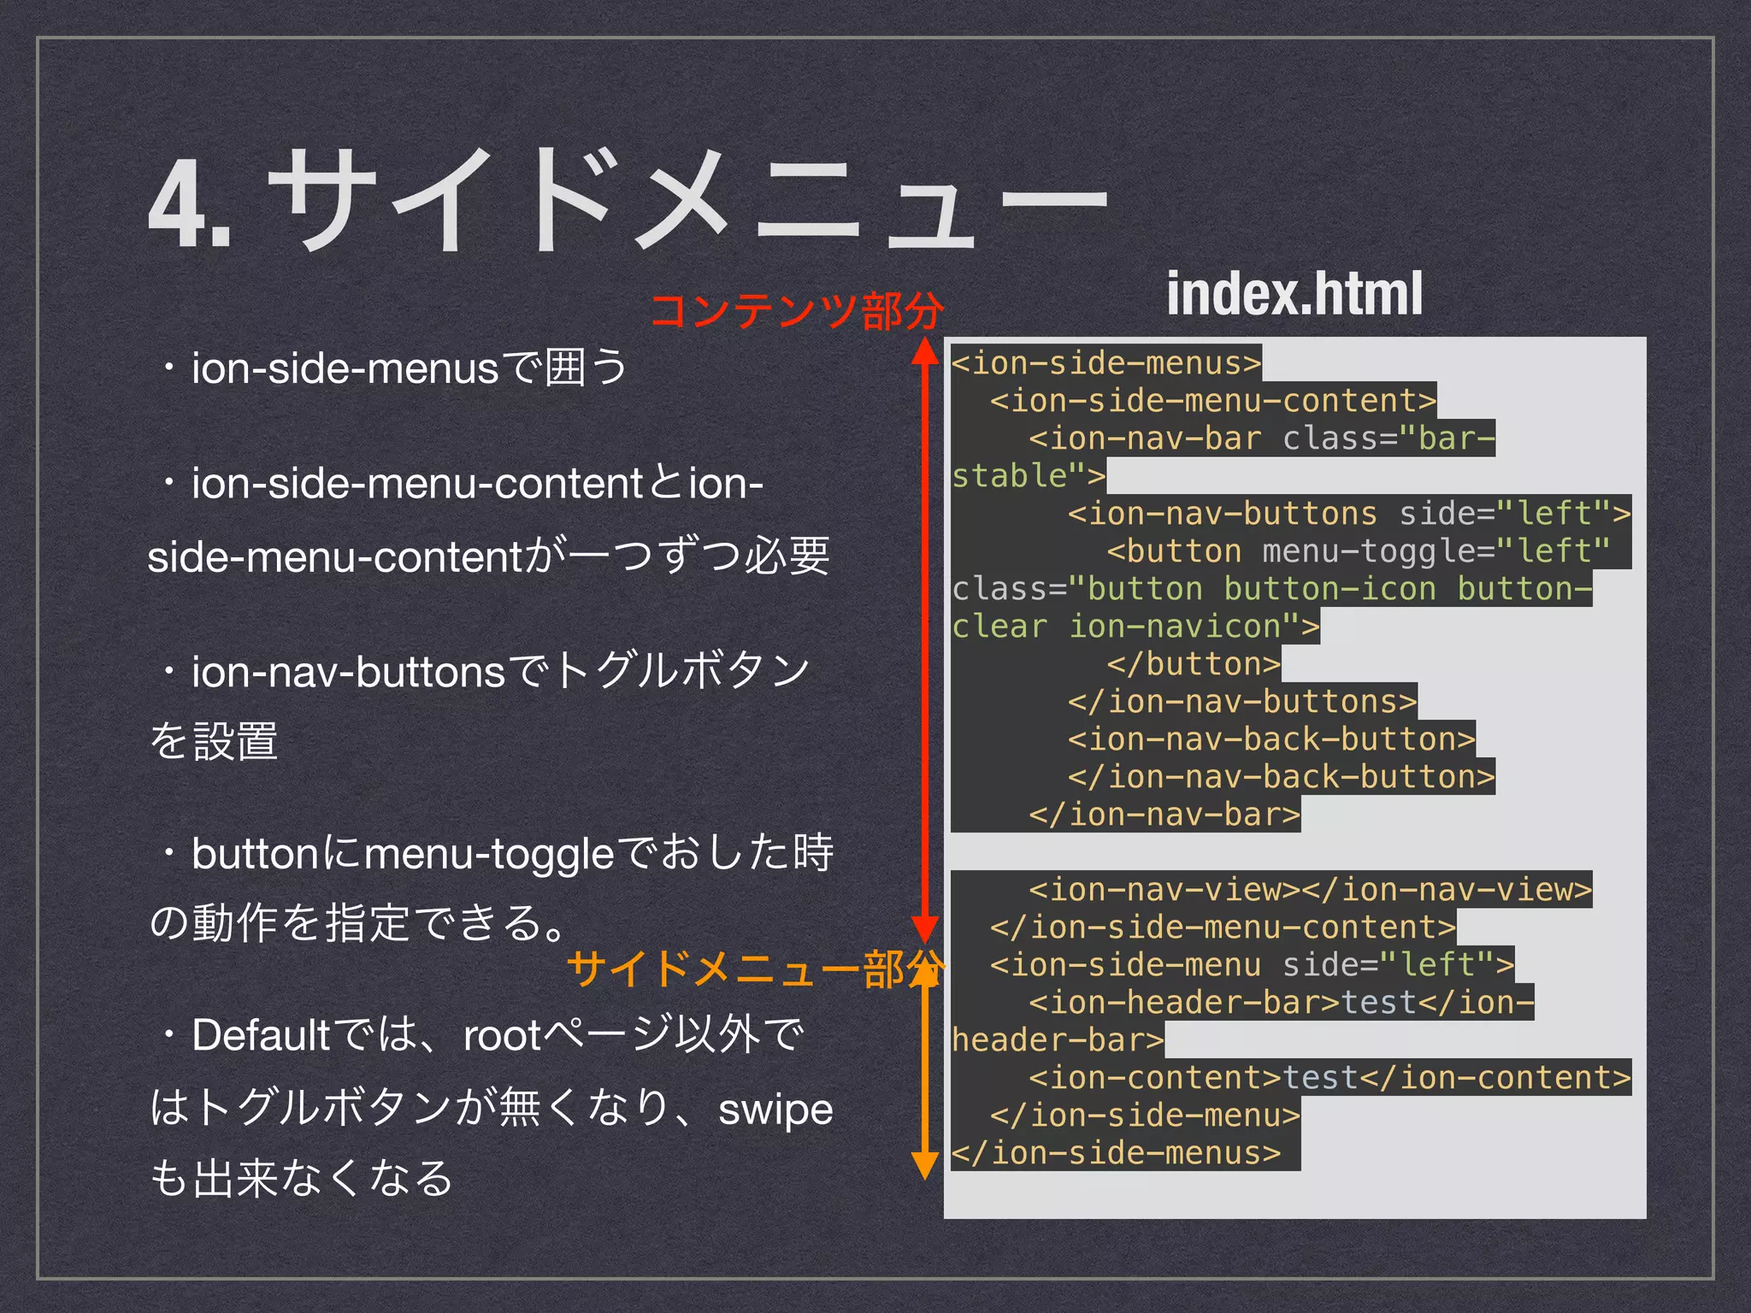Click the bullet line 'ion-side-menu-contentとion-'

click(x=460, y=484)
